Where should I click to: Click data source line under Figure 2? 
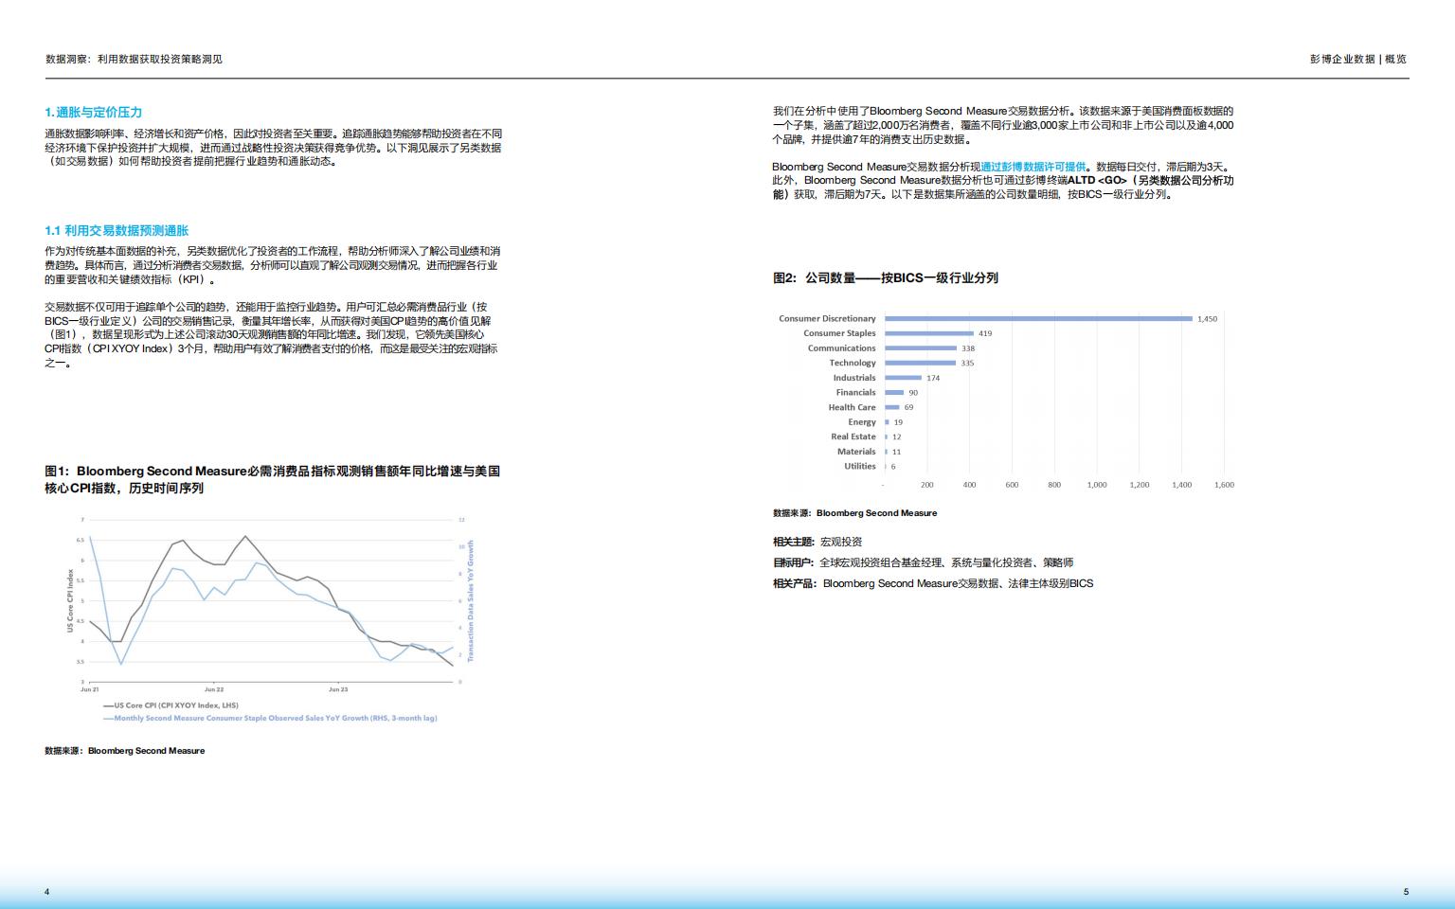point(854,513)
